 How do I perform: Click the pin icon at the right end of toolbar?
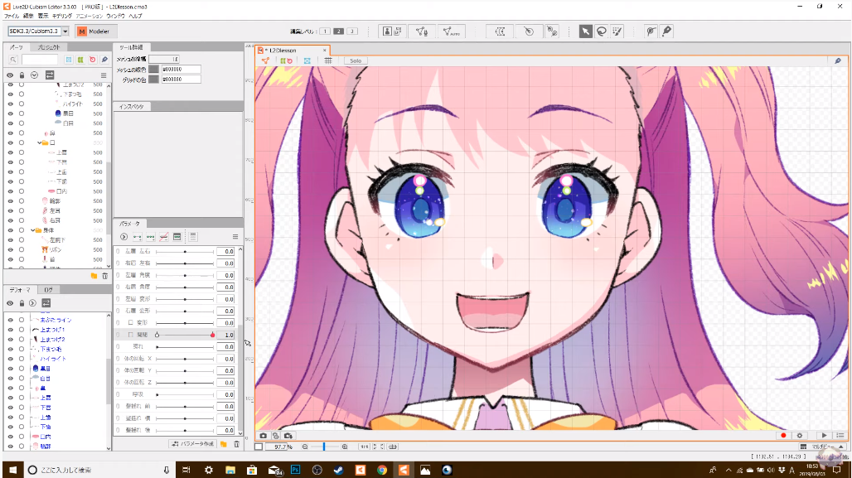[666, 31]
